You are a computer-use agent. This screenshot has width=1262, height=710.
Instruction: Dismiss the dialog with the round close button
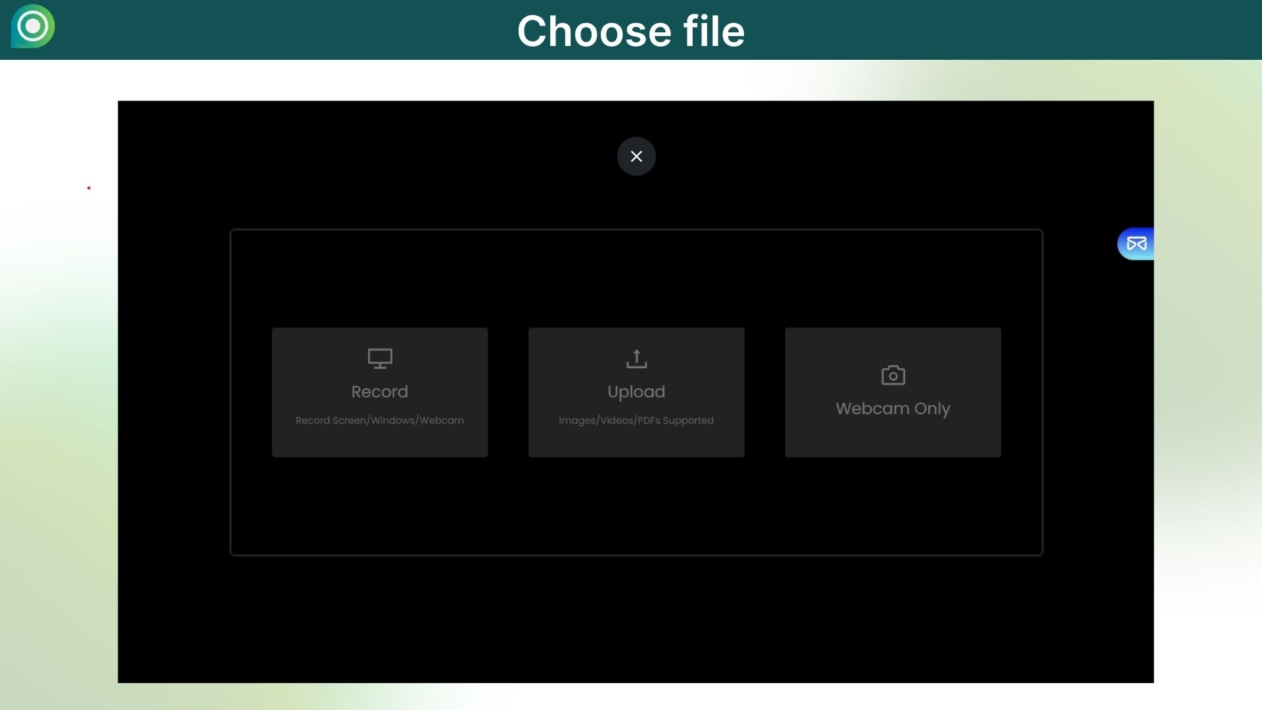[x=636, y=156]
